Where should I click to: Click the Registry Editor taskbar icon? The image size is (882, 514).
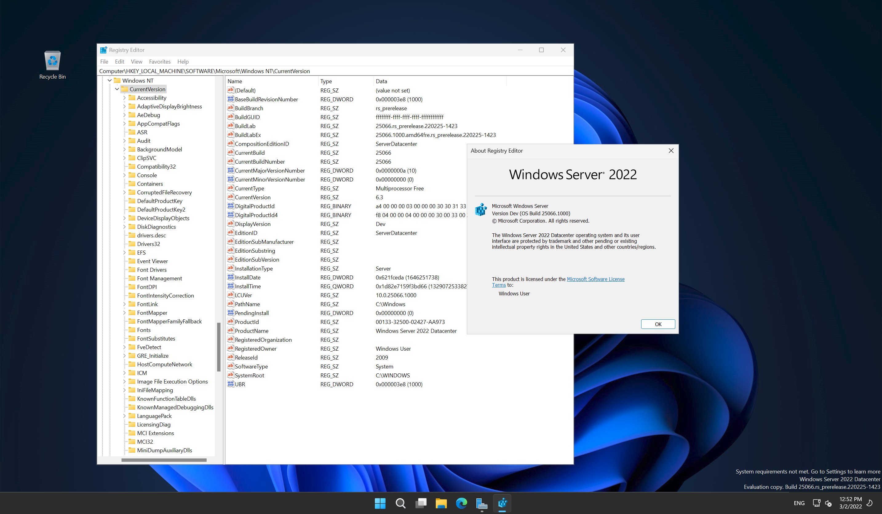click(x=502, y=503)
